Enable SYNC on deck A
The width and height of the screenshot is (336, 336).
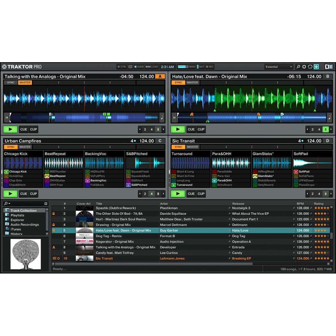coord(10,82)
